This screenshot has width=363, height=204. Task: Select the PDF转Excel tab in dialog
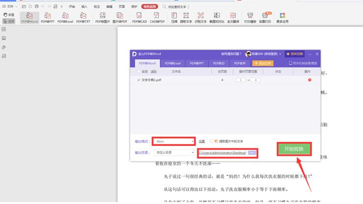(173, 63)
